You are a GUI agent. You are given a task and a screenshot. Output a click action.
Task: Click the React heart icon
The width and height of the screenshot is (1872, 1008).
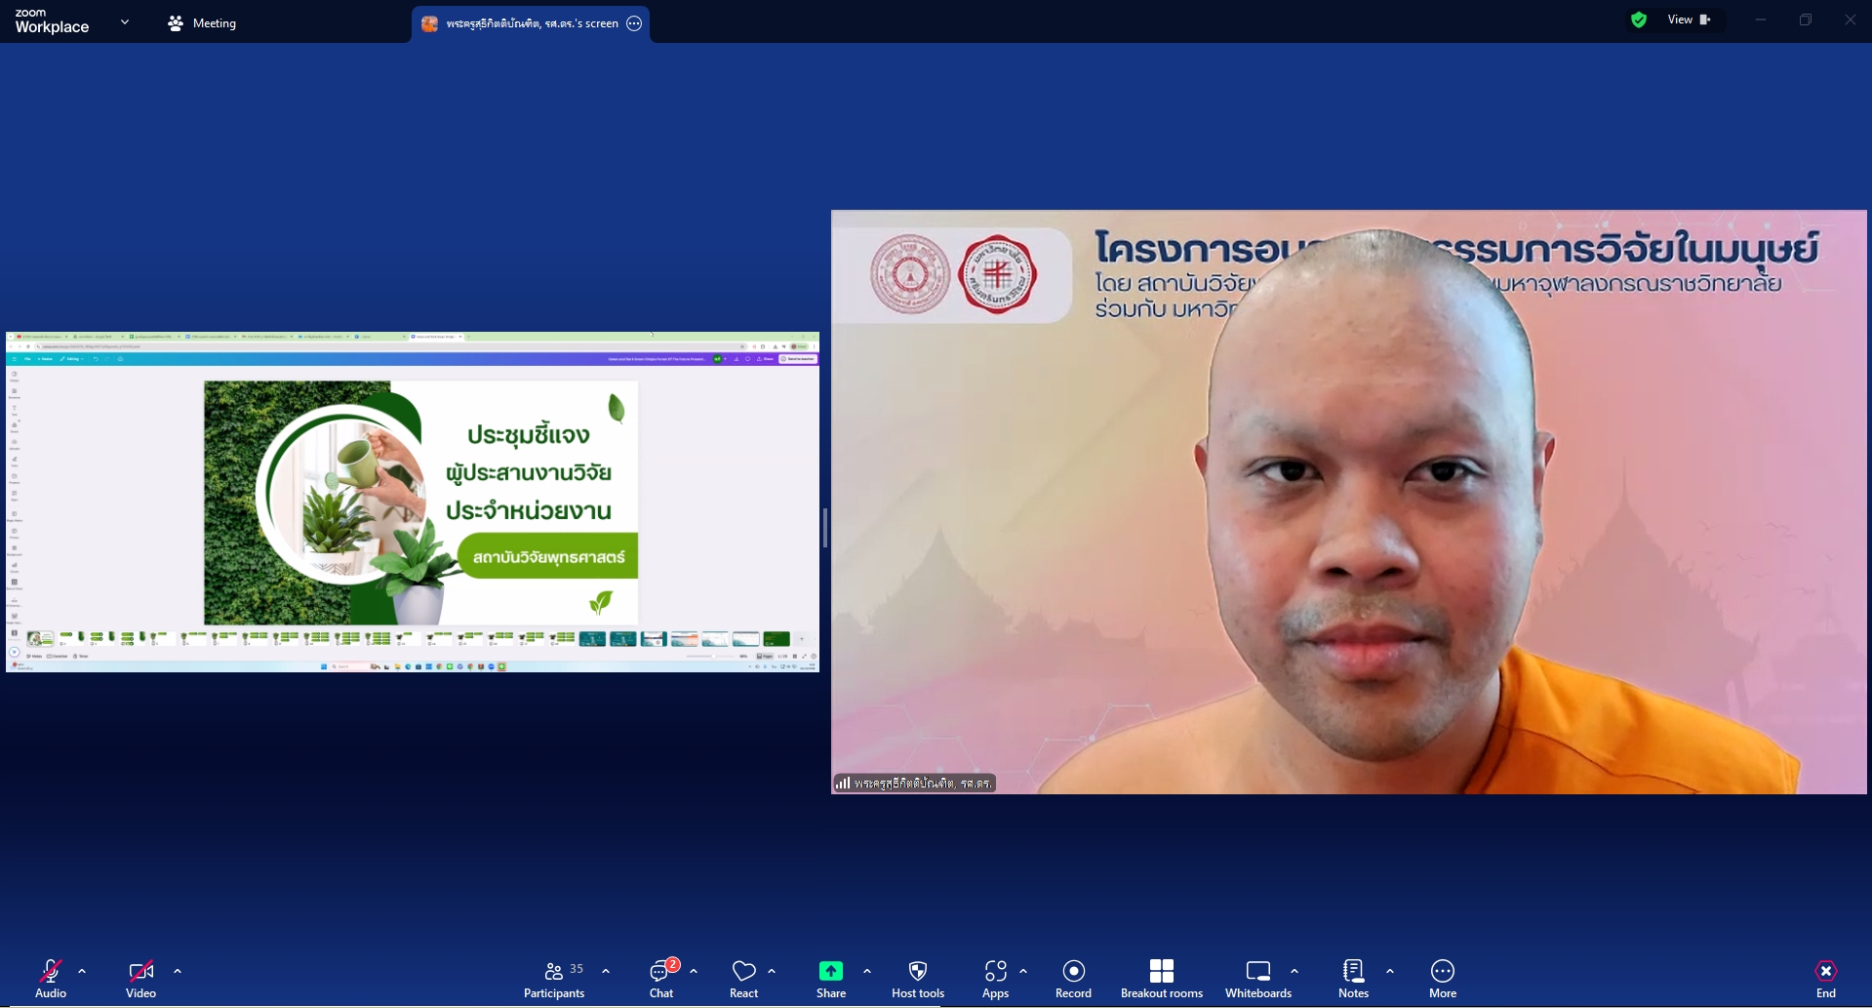click(x=743, y=978)
